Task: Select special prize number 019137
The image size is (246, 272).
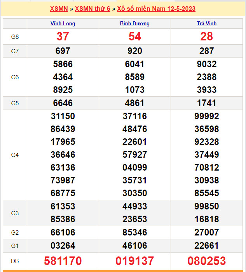Action: tap(134, 261)
